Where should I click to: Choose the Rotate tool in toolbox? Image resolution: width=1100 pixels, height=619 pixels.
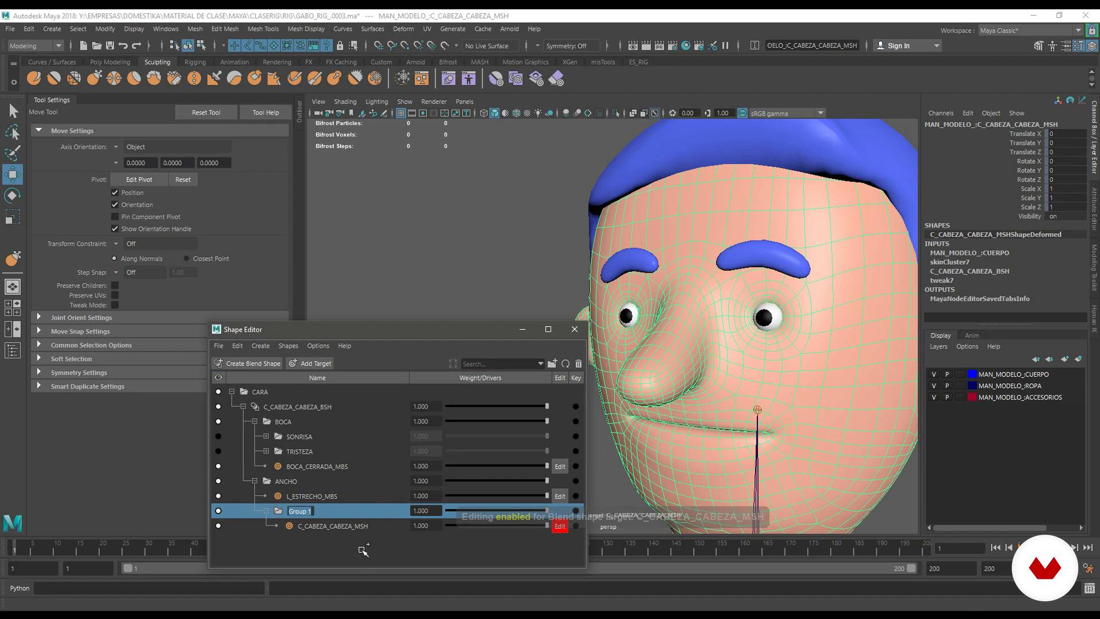coord(13,196)
